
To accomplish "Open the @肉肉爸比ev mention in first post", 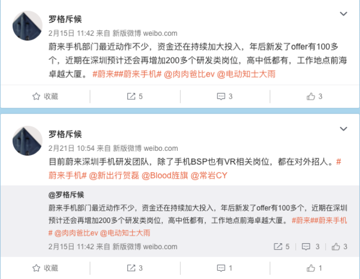I will click(x=190, y=74).
